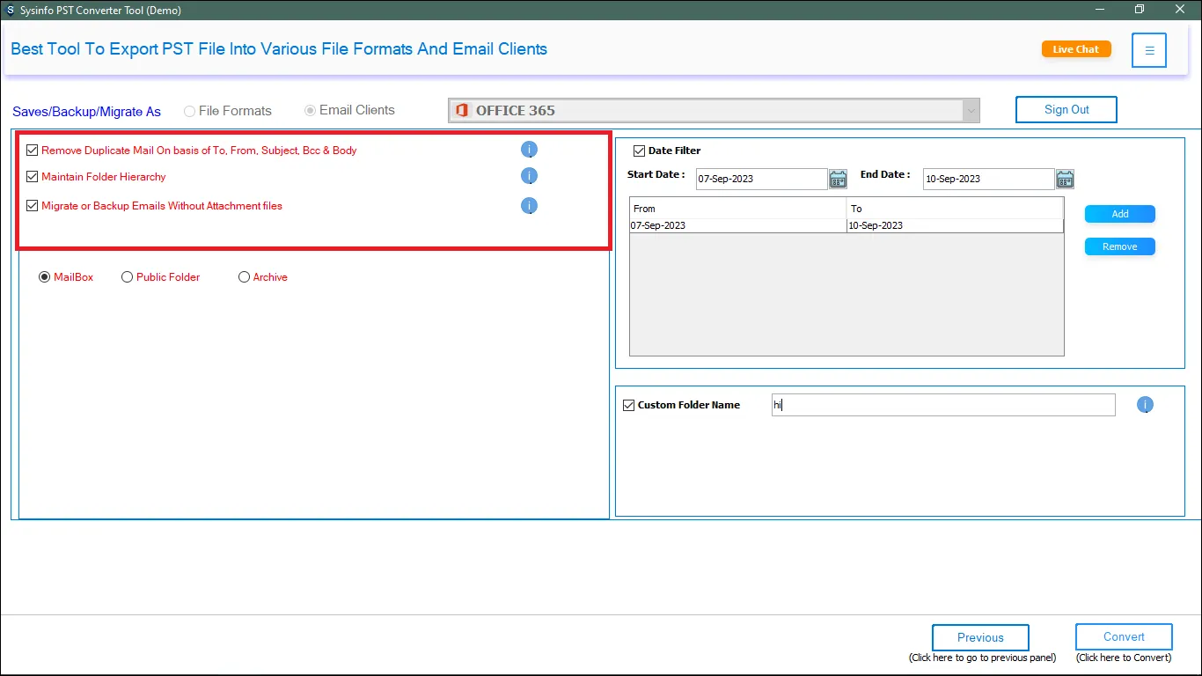Open Live Chat support
This screenshot has height=676, width=1202.
[1075, 49]
